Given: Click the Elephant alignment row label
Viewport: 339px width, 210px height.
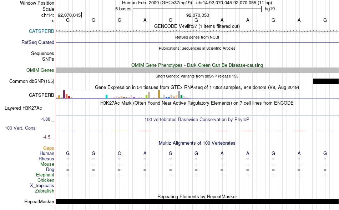Looking at the screenshot, I should [45, 175].
